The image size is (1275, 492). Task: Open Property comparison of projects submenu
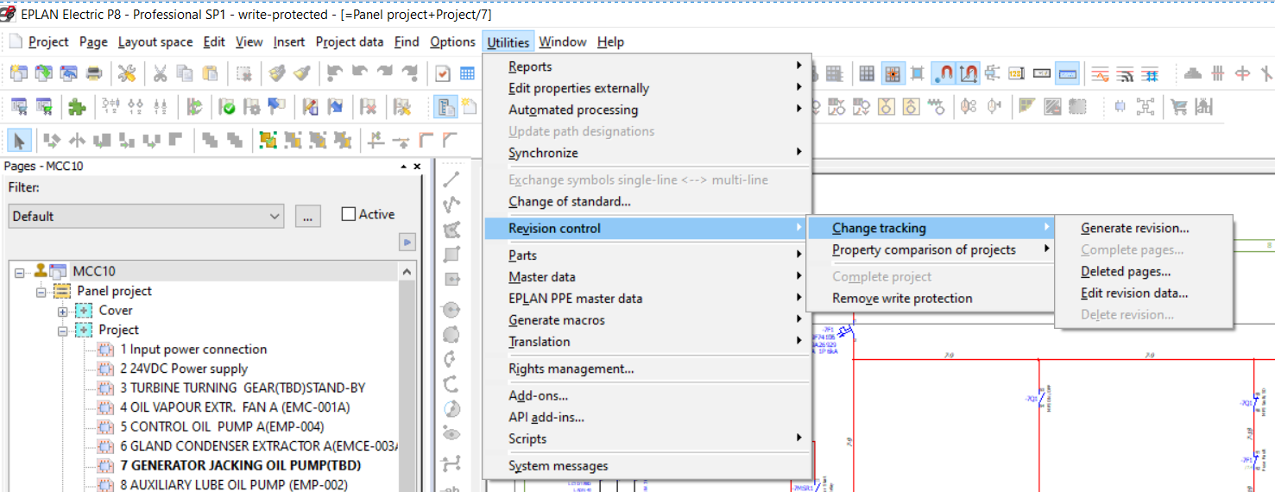(x=931, y=250)
